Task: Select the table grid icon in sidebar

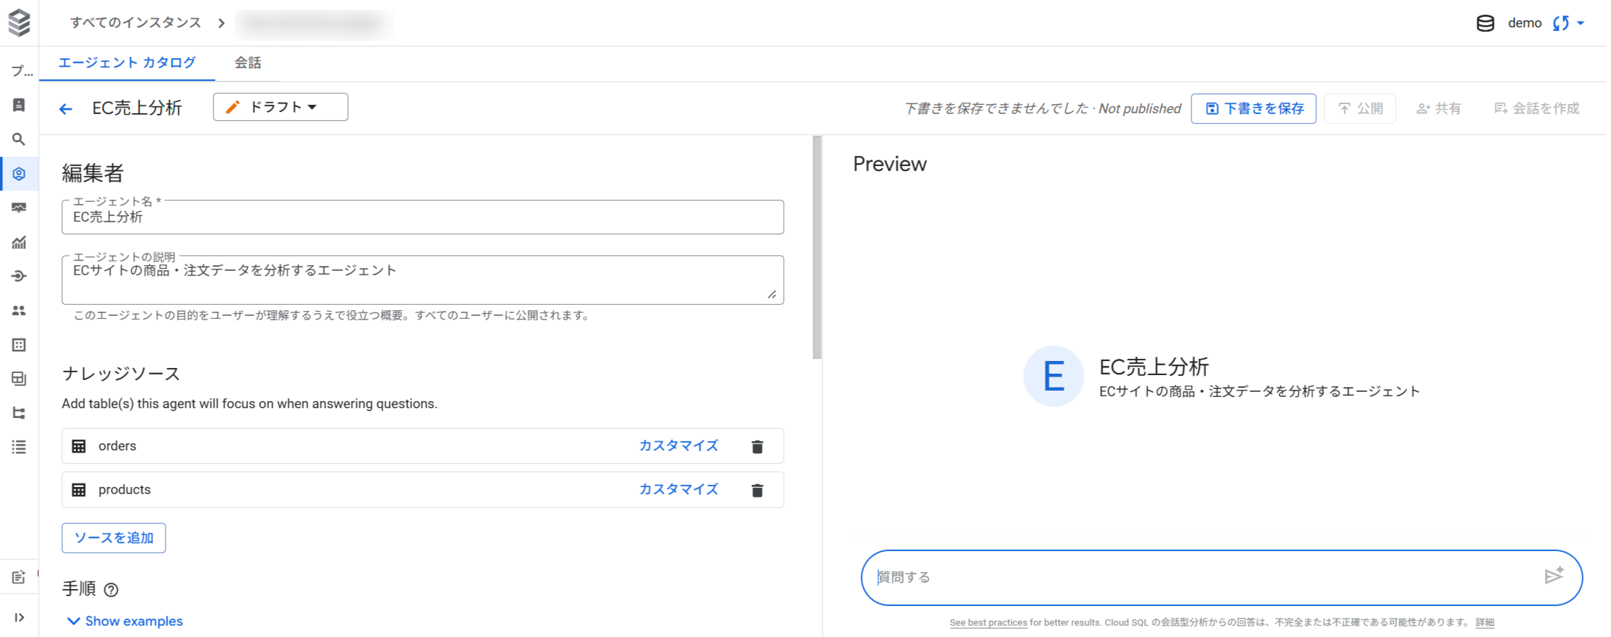Action: (19, 344)
